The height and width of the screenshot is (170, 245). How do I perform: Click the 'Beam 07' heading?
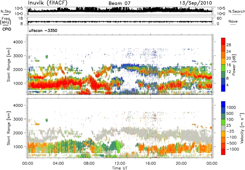(119, 3)
